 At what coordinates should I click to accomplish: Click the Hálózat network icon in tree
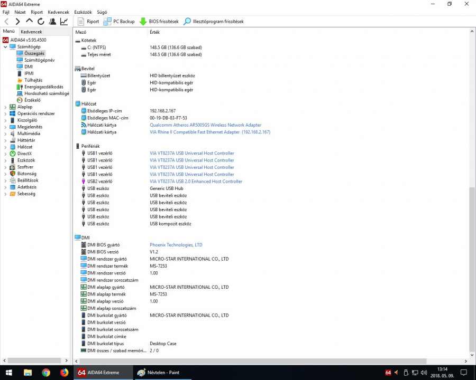point(13,147)
